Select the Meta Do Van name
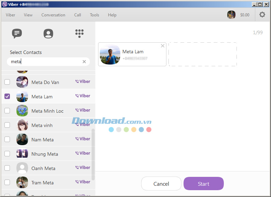This screenshot has height=197, width=271. pos(45,82)
